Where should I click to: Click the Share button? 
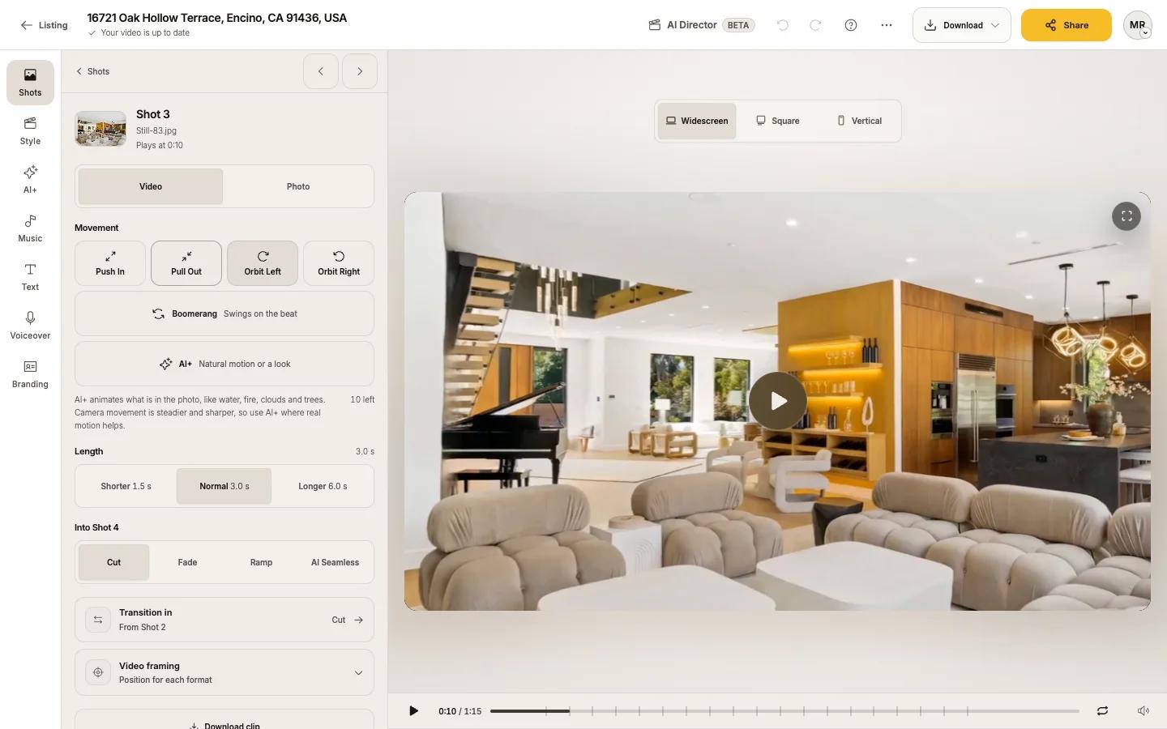[x=1067, y=25]
